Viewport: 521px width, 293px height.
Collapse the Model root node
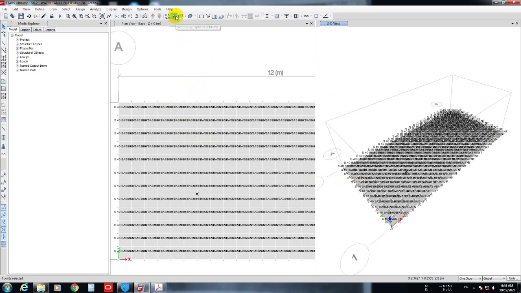click(12, 35)
